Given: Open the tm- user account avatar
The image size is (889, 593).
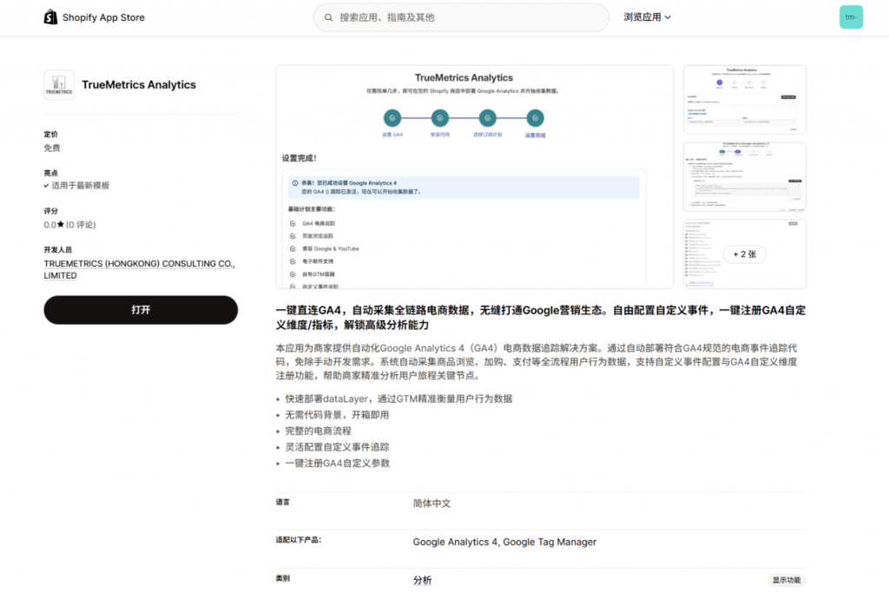Looking at the screenshot, I should [x=851, y=17].
